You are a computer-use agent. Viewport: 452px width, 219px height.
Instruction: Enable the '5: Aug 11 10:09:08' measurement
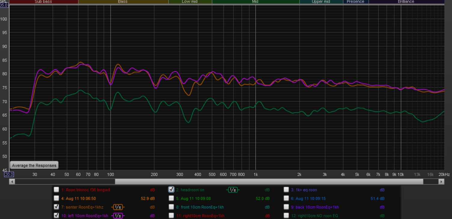coord(172,198)
